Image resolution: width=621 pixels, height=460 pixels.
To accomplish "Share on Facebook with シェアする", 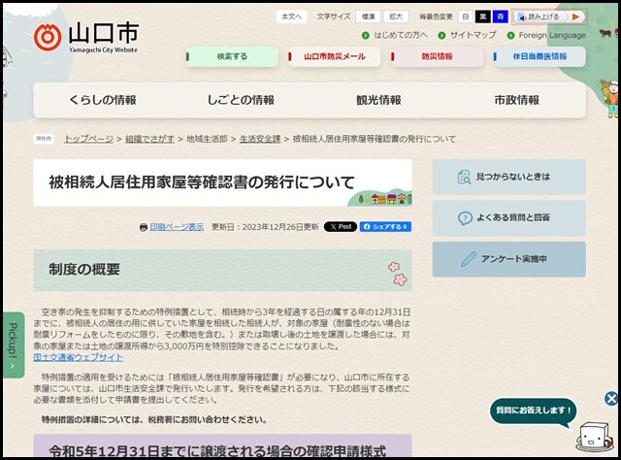I will tap(385, 227).
